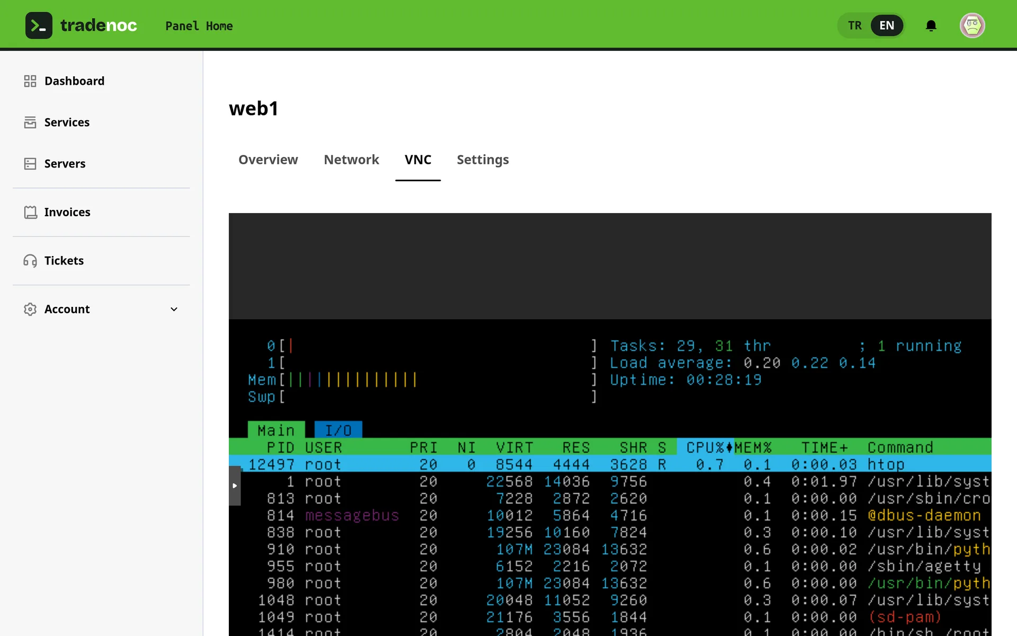Image resolution: width=1017 pixels, height=636 pixels.
Task: Open the Network tab
Action: (x=351, y=160)
